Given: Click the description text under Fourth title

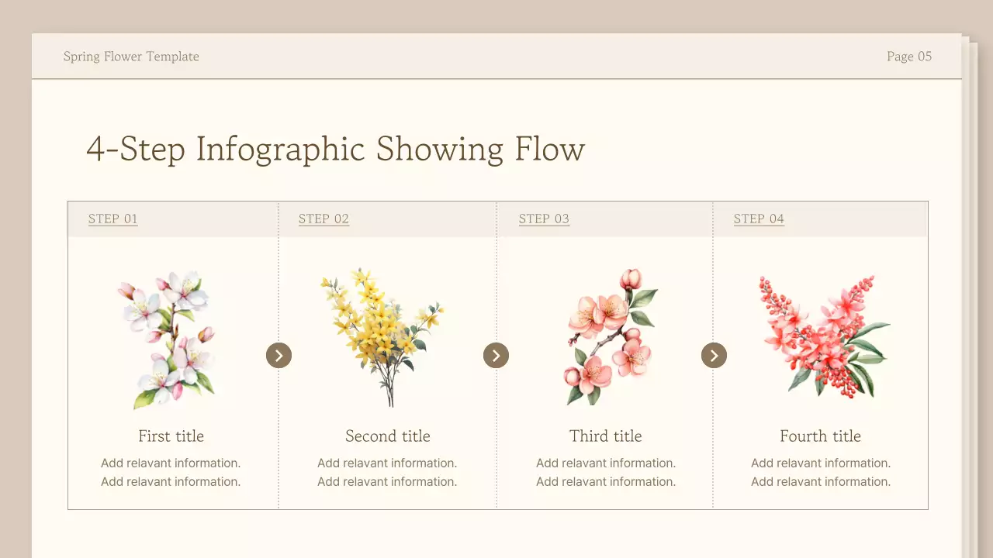Looking at the screenshot, I should click(821, 472).
